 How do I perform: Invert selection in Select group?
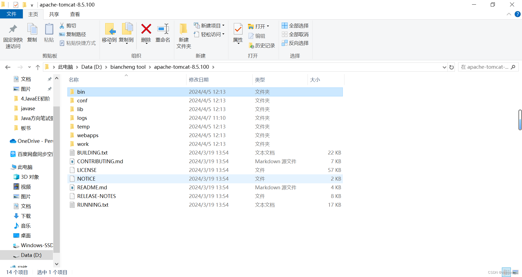click(x=295, y=43)
